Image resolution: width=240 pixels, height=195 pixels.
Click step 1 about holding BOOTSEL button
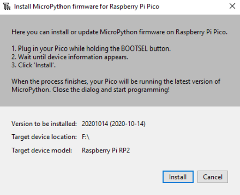[91, 49]
